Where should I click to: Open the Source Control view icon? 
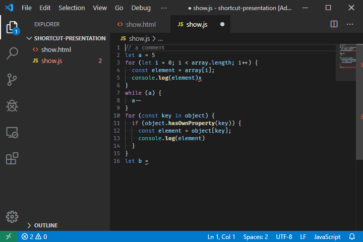coord(12,80)
